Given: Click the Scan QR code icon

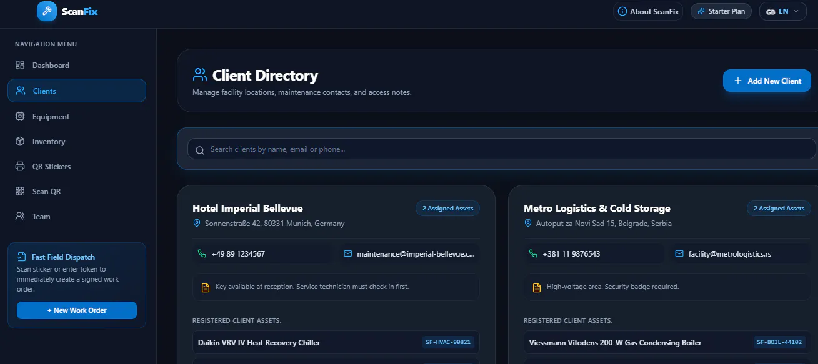Looking at the screenshot, I should click(x=20, y=192).
